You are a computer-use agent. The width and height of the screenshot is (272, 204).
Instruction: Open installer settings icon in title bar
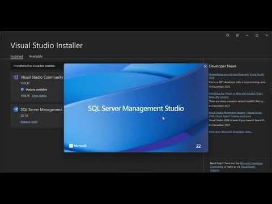click(228, 35)
